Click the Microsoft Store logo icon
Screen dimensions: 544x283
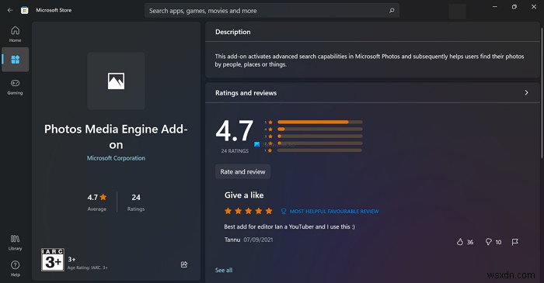coord(25,10)
